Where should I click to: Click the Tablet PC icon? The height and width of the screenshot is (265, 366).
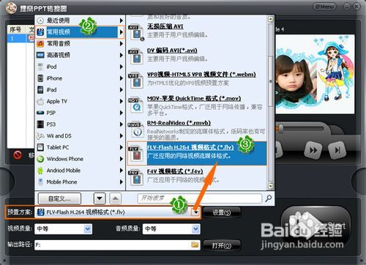pos(40,147)
